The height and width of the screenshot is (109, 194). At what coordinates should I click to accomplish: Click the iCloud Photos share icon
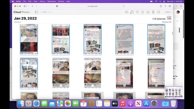[x=142, y=12]
